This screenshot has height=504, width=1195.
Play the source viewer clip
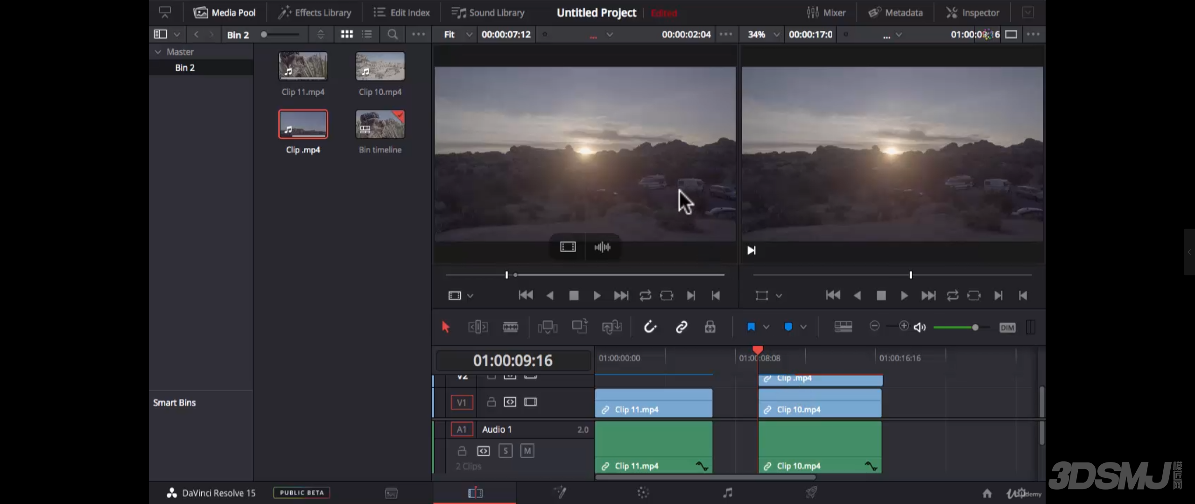pyautogui.click(x=597, y=296)
